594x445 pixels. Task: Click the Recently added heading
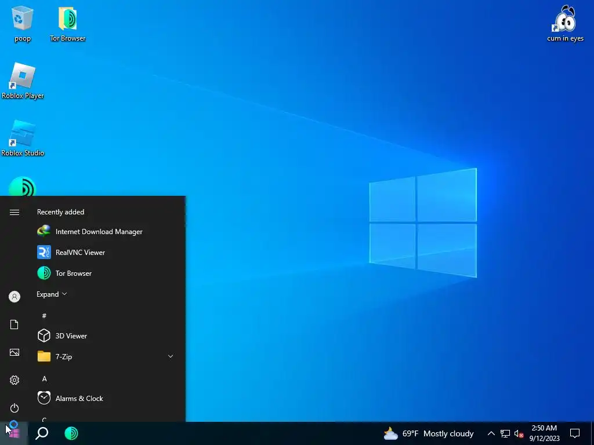pos(60,212)
